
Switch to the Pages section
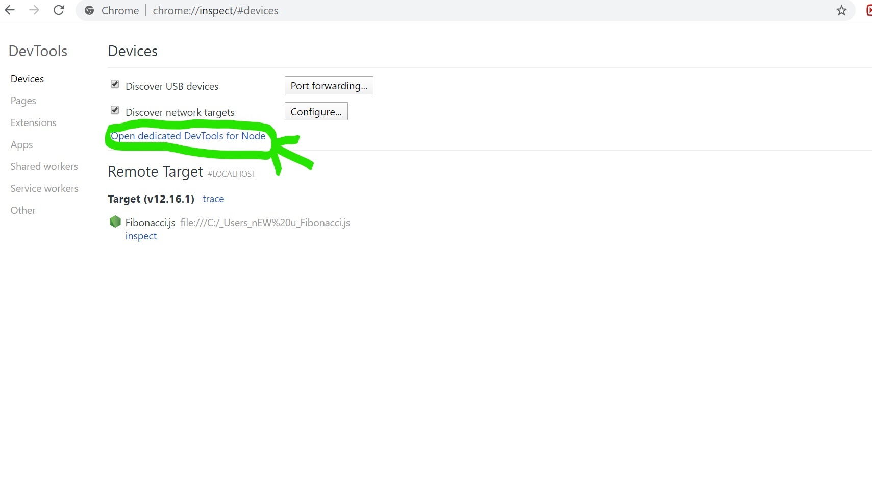[23, 101]
